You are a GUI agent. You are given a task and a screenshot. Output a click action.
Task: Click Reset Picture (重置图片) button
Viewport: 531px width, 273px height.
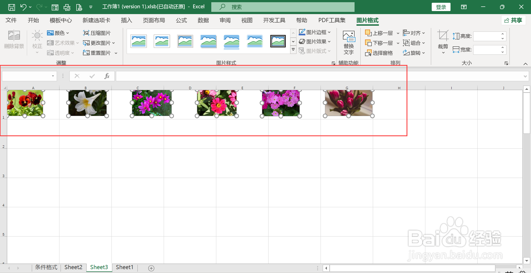97,53
